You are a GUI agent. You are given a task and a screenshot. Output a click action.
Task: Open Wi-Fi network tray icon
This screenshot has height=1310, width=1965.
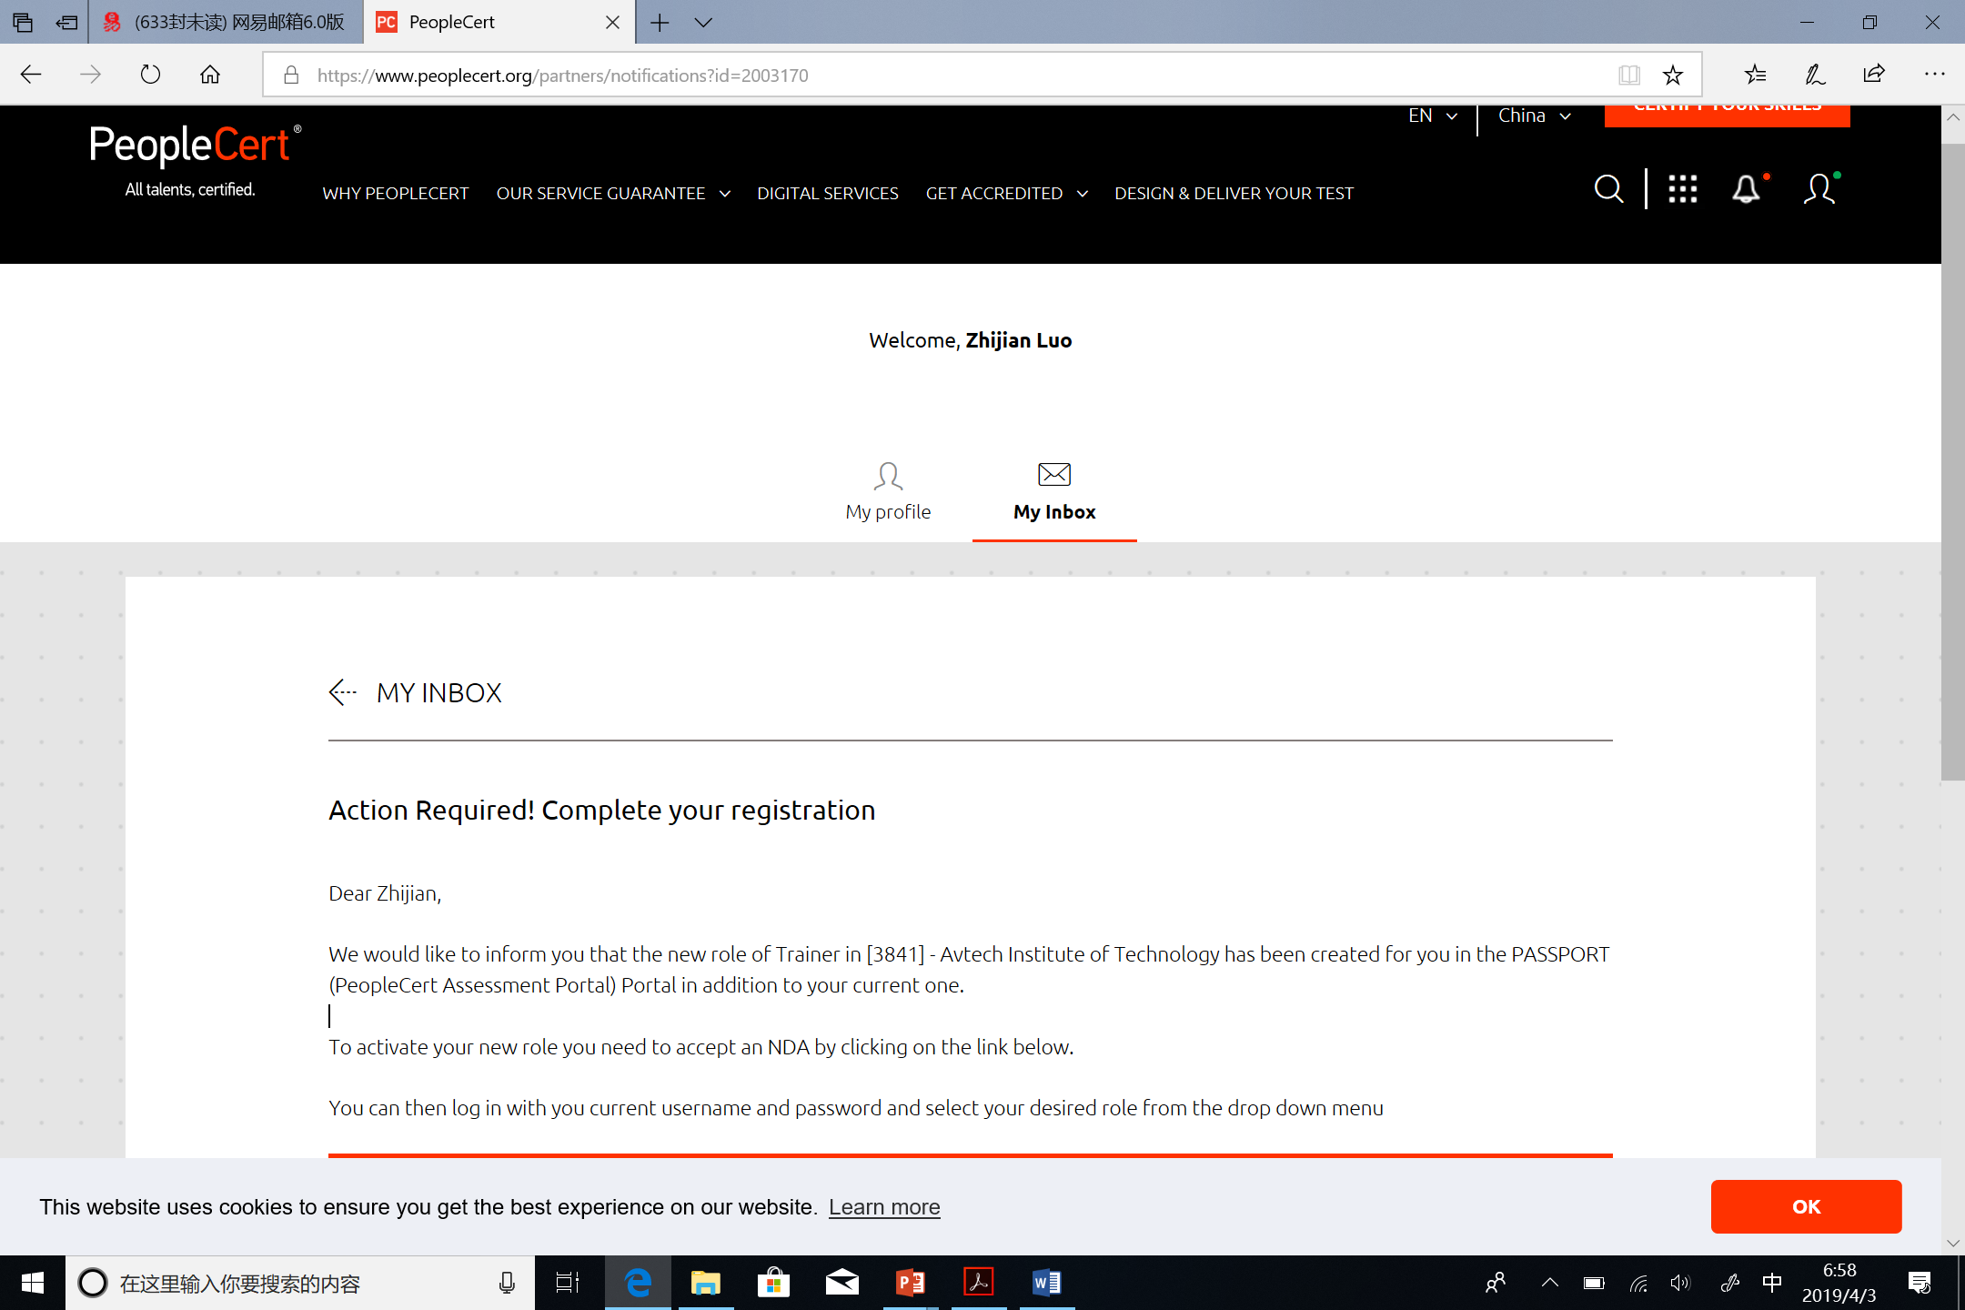click(x=1638, y=1283)
